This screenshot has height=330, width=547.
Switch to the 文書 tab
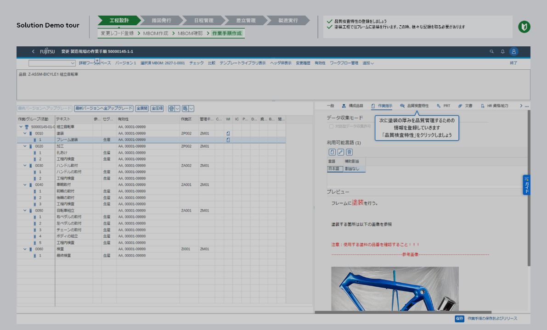(465, 106)
